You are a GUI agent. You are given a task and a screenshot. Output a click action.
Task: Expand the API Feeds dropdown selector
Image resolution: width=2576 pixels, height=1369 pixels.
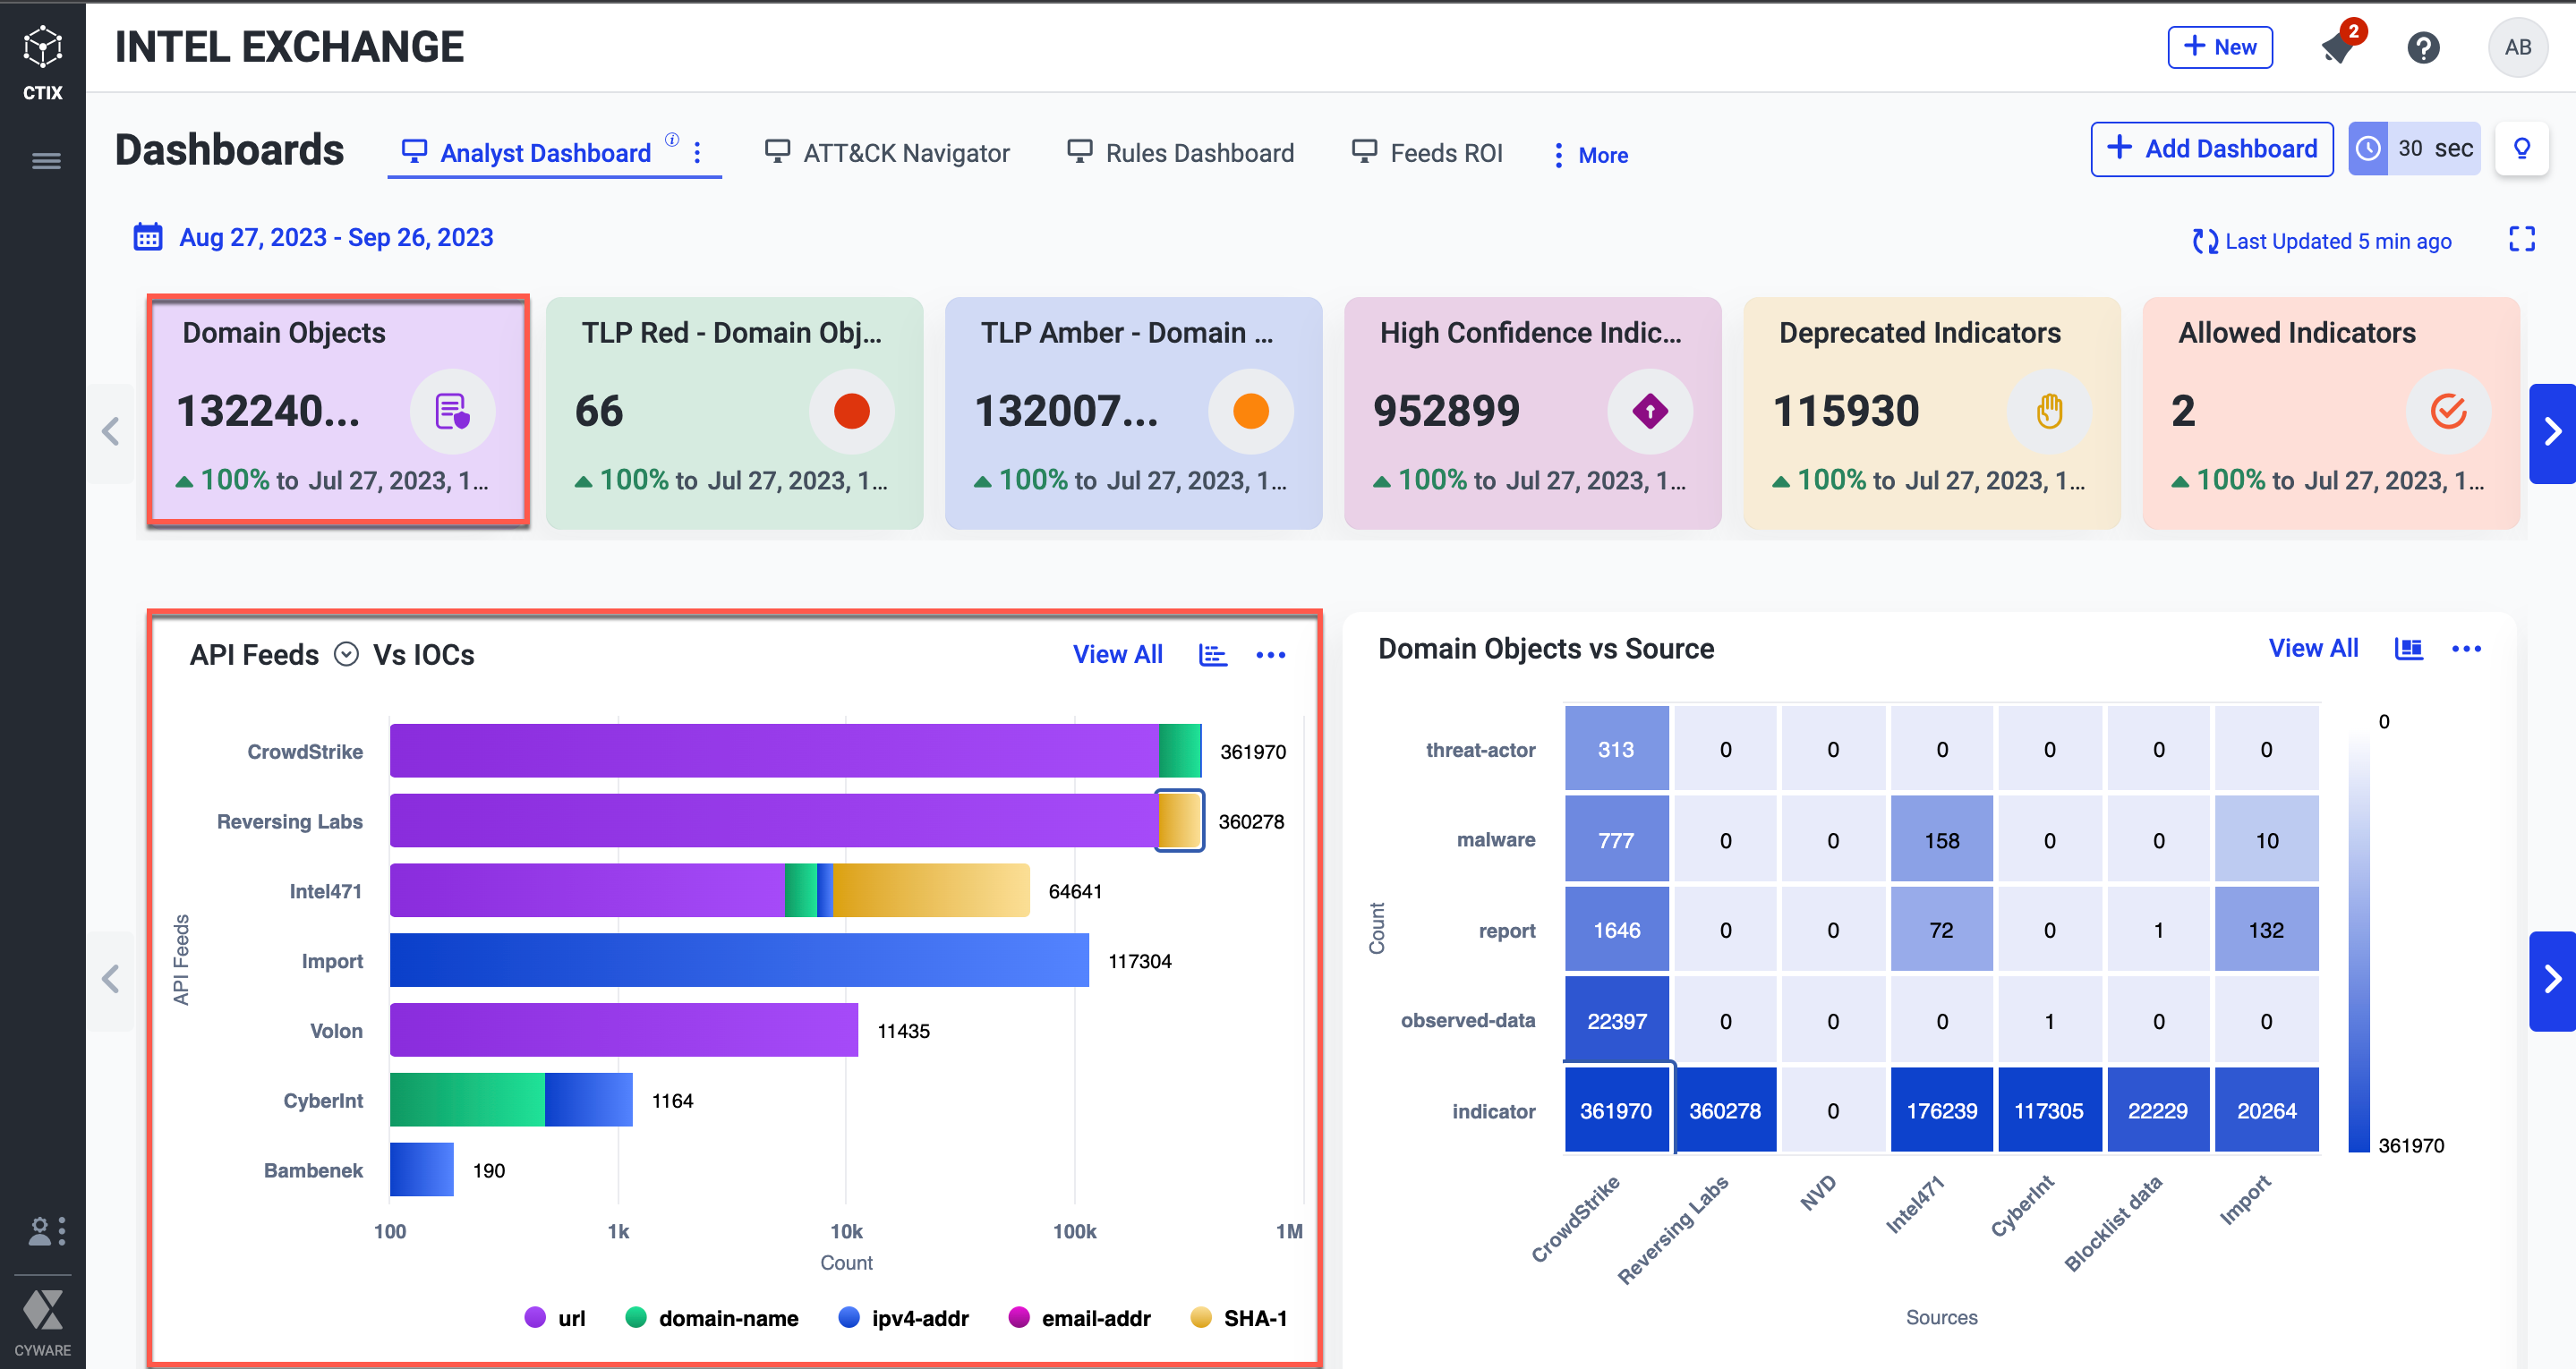[346, 654]
